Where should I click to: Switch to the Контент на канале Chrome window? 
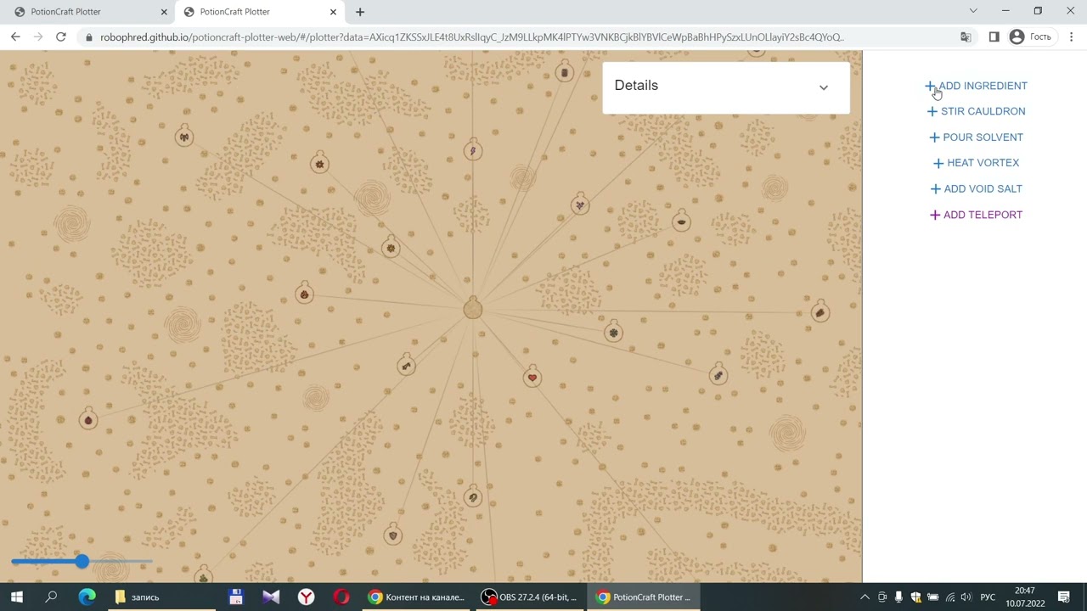tap(416, 597)
